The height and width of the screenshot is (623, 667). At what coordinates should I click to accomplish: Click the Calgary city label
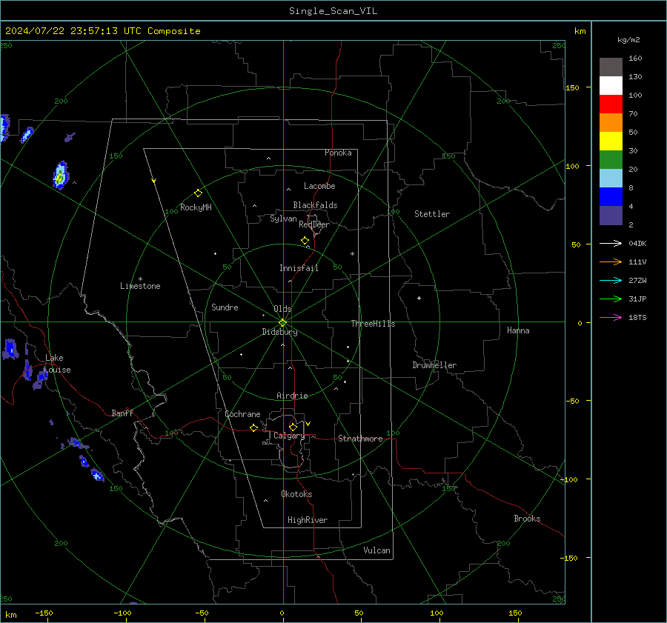click(x=289, y=436)
